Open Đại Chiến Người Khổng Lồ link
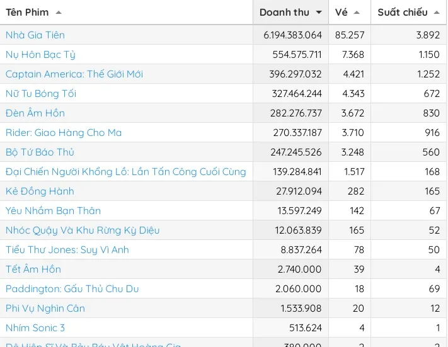 click(126, 172)
